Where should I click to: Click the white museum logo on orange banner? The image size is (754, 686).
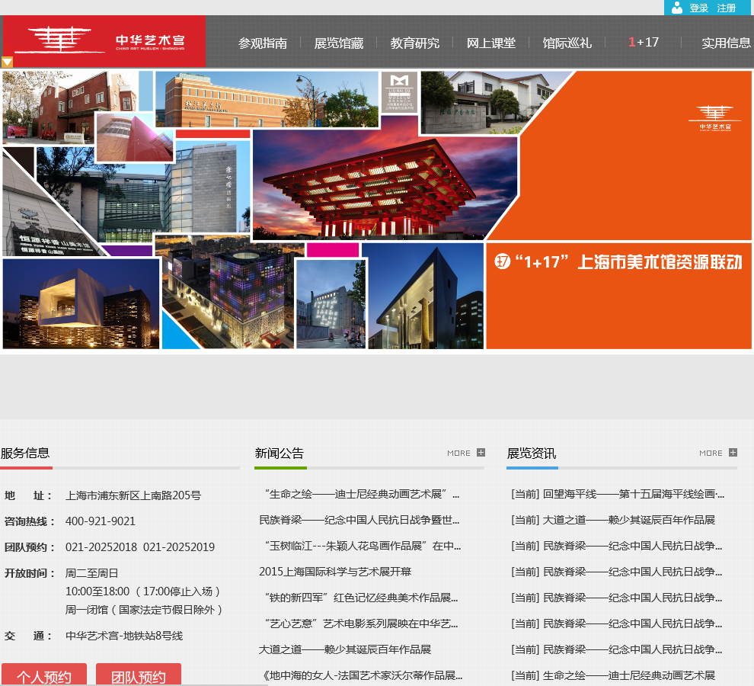pos(715,118)
